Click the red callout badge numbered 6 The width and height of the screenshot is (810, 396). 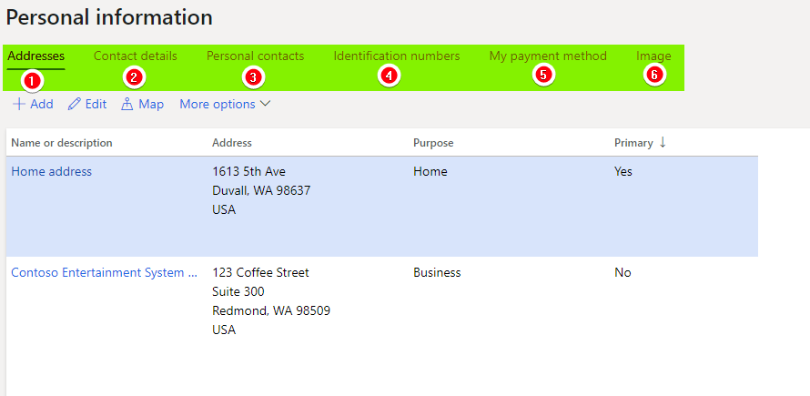[654, 75]
